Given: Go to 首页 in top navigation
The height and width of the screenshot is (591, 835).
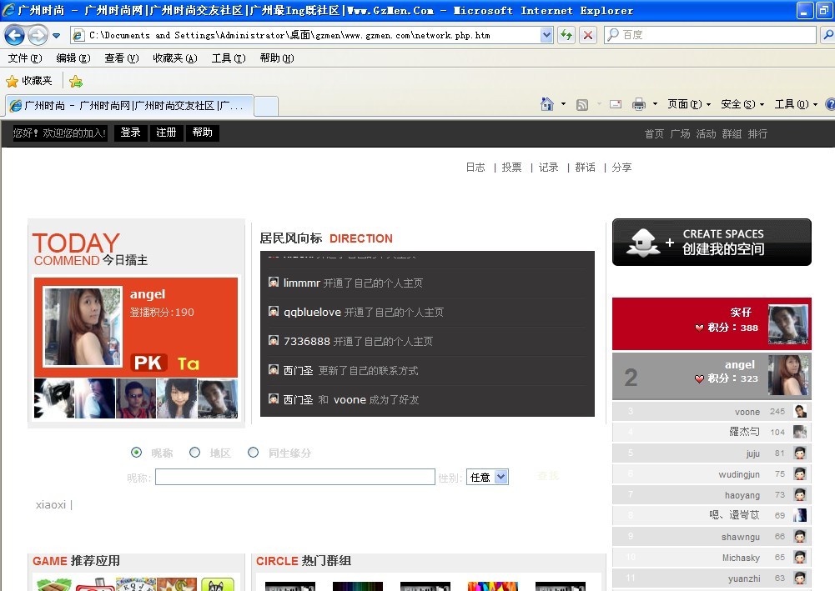Looking at the screenshot, I should [x=654, y=133].
